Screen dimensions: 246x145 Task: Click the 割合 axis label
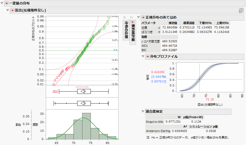point(18,125)
